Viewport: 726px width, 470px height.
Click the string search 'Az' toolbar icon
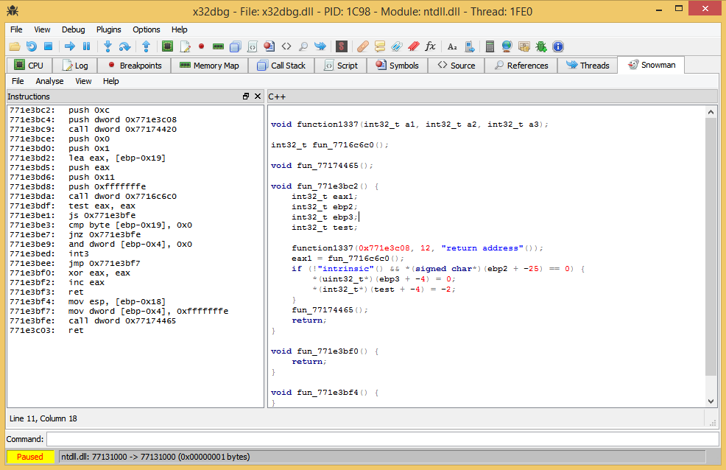click(x=452, y=46)
